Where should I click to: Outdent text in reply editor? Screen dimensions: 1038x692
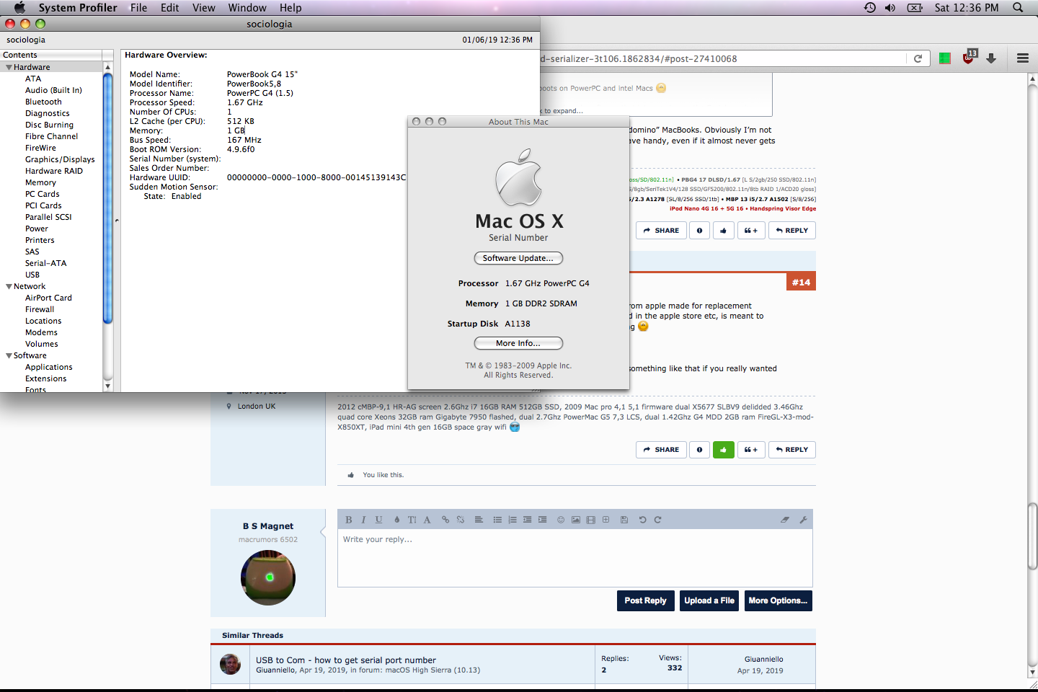(x=528, y=520)
